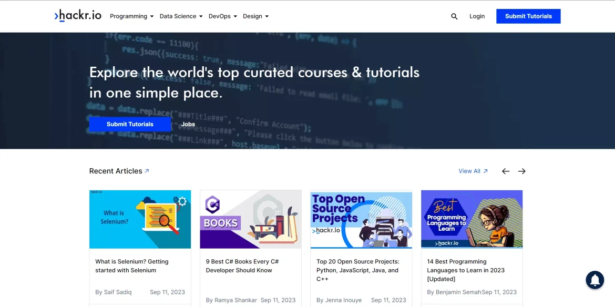This screenshot has width=615, height=307.
Task: Click the notification bell icon
Action: click(594, 280)
